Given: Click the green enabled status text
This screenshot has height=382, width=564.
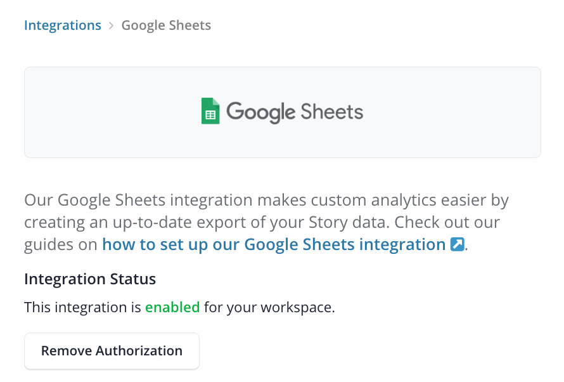Looking at the screenshot, I should (x=172, y=307).
